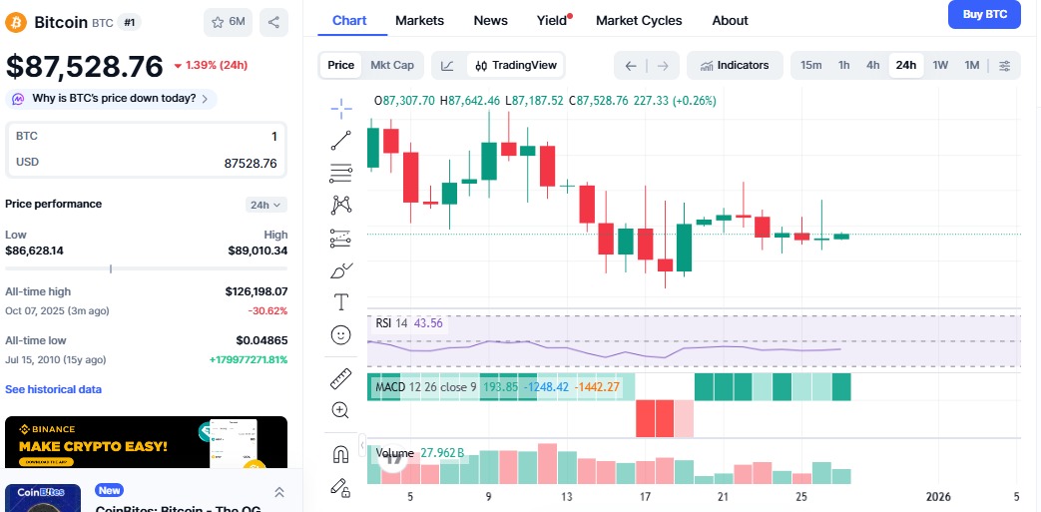Expand 'Why is BTC's price down today?'
1041x512 pixels.
111,99
